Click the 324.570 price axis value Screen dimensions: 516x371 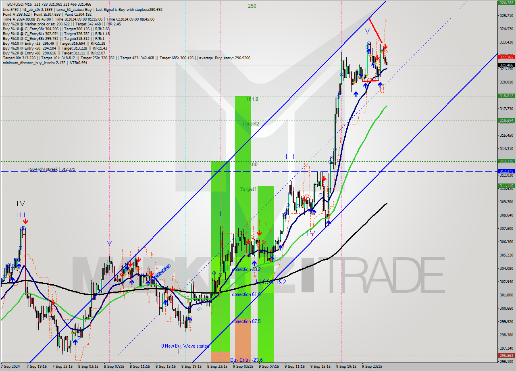(x=506, y=29)
